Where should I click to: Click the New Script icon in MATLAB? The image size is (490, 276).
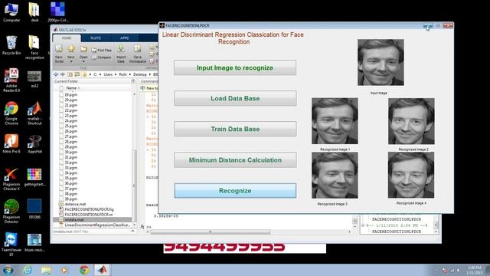tap(59, 54)
